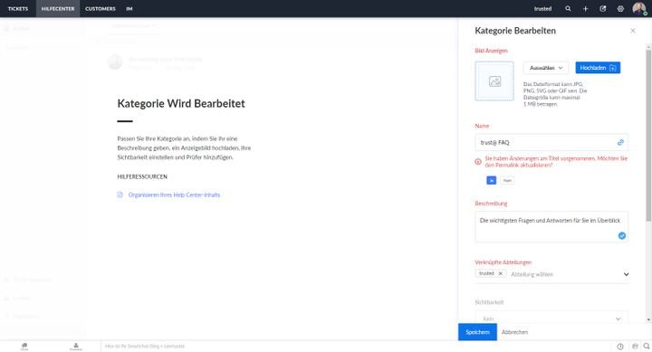The image size is (652, 352).
Task: Click the Beschreibung text area
Action: (551, 227)
